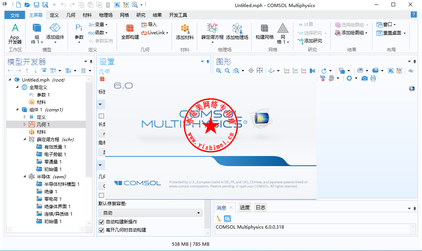Click the color palette icon in graphics toolbar
This screenshot has width=422, height=251.
331,78
